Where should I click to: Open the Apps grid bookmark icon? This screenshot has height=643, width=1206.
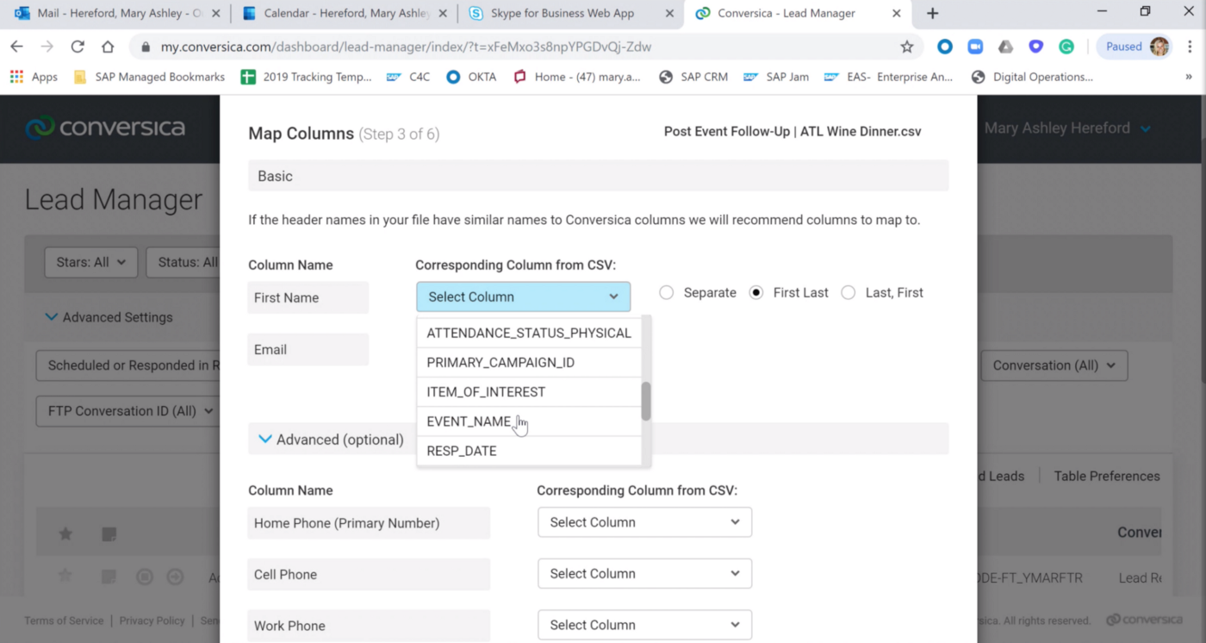coord(16,77)
